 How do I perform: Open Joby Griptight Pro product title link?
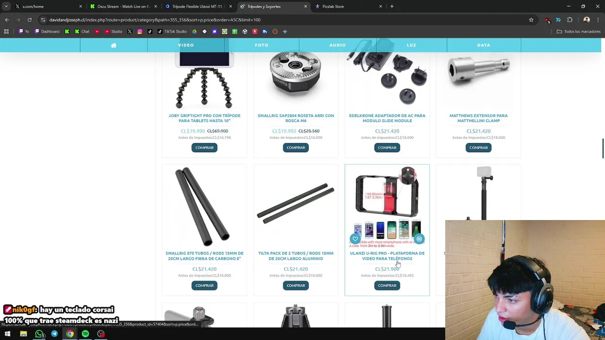pyautogui.click(x=205, y=118)
